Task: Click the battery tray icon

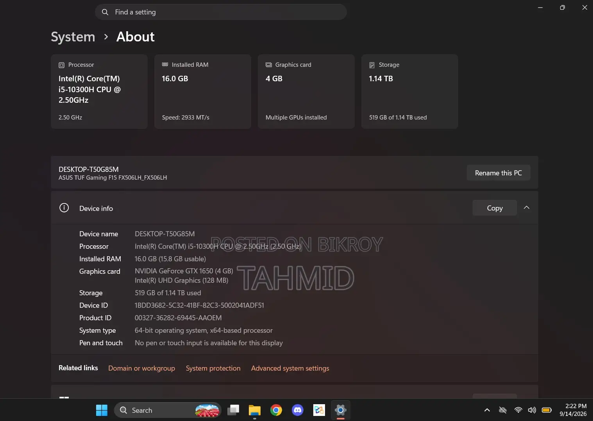Action: point(547,410)
